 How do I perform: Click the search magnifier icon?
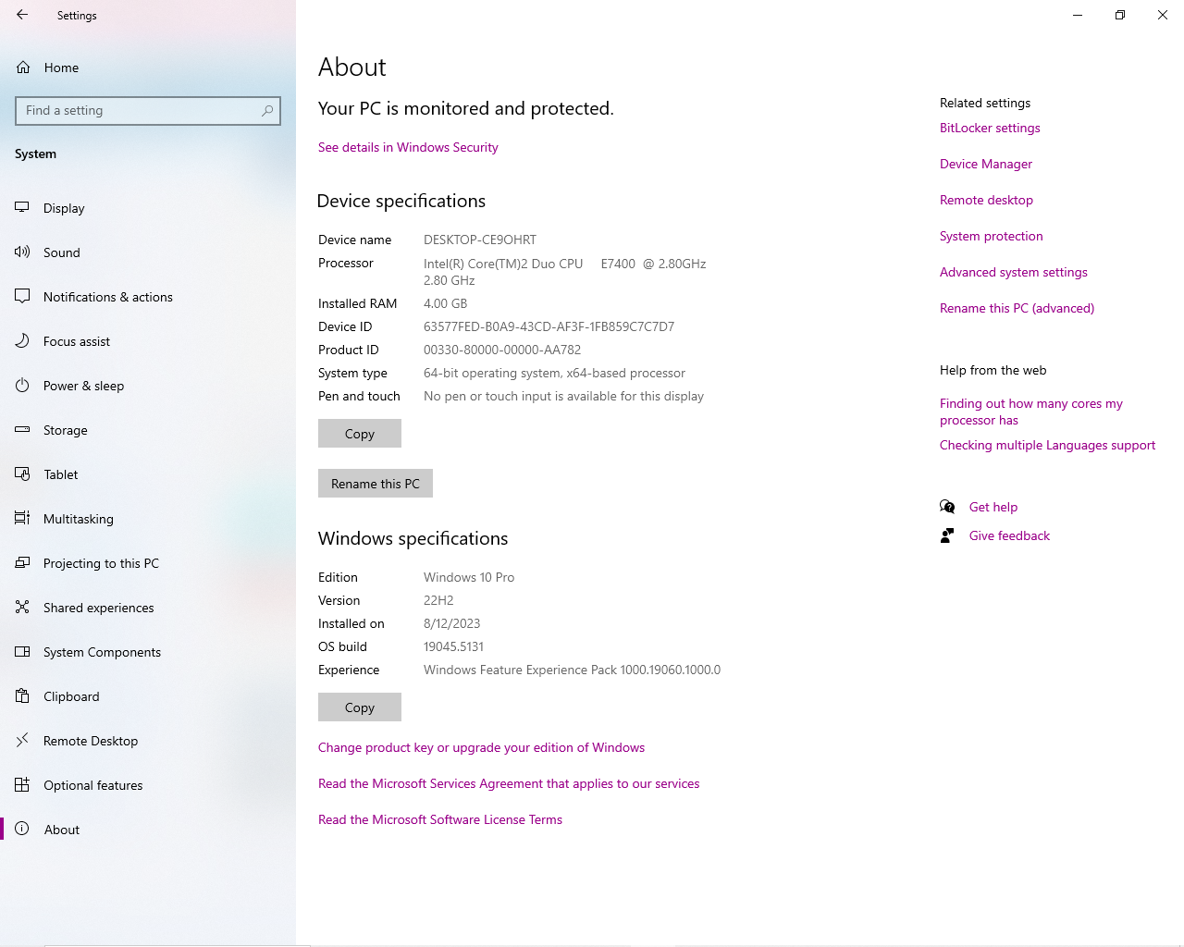click(x=267, y=110)
